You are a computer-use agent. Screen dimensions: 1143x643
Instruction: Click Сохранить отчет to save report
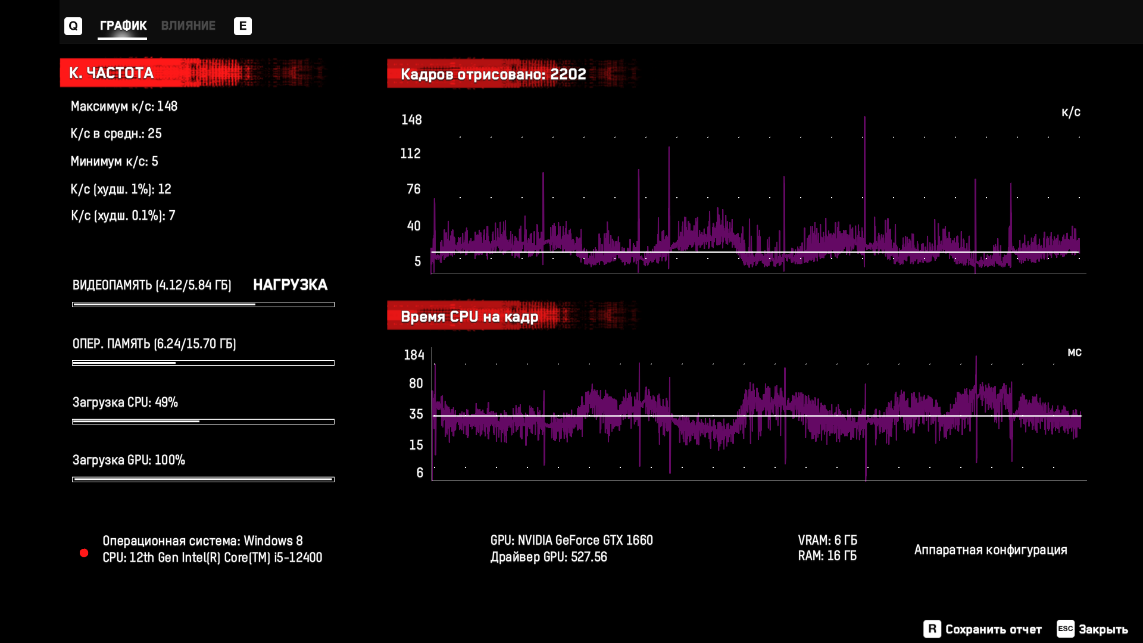[x=993, y=629]
